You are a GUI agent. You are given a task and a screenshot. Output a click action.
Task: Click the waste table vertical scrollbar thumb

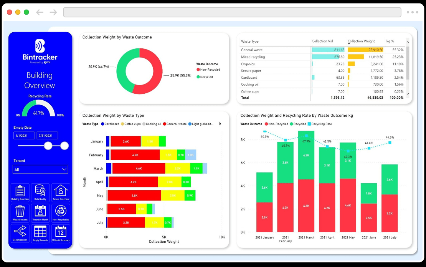click(x=408, y=63)
